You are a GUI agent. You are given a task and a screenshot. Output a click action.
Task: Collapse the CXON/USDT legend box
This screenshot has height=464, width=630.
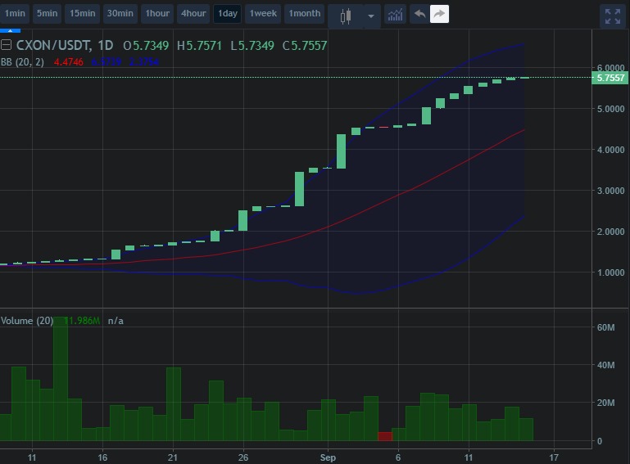click(x=7, y=45)
